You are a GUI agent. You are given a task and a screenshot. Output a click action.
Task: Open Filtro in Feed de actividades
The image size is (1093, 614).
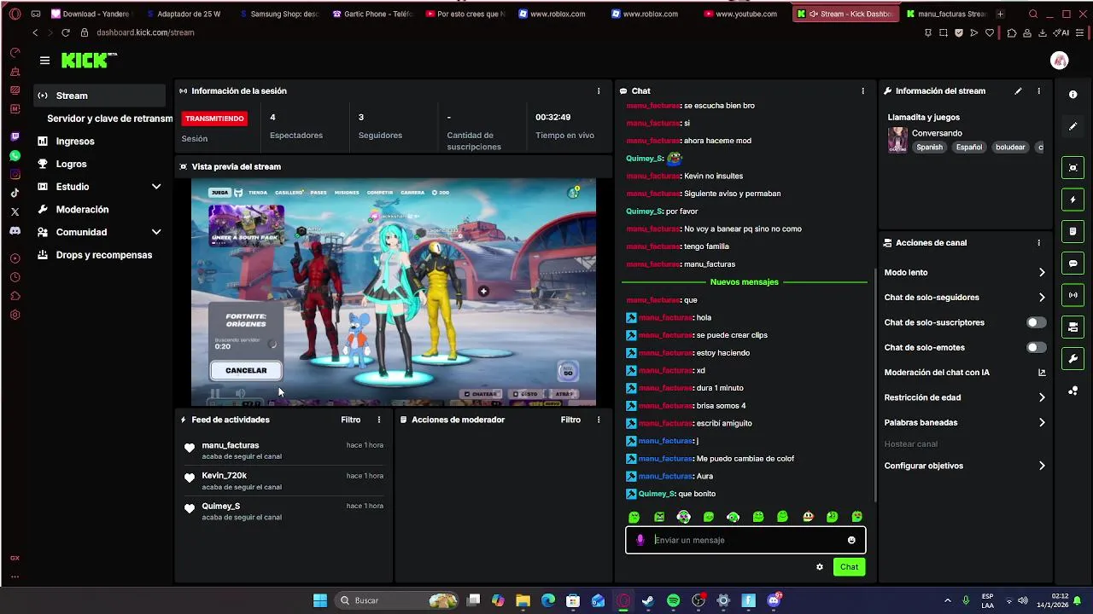click(350, 420)
